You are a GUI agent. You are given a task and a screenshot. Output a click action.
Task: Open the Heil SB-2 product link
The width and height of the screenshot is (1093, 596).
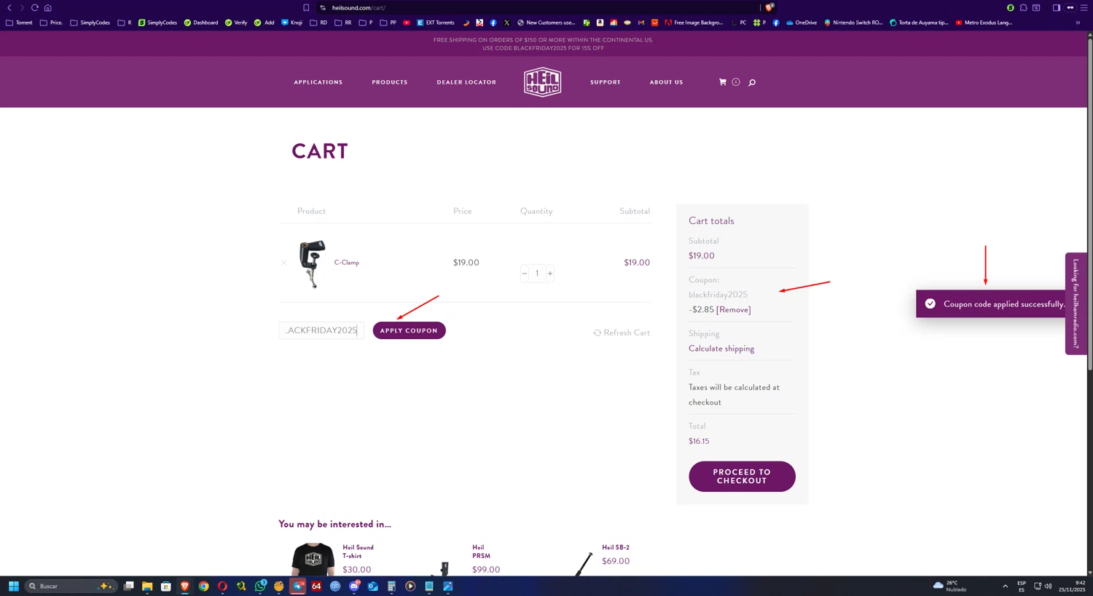pyautogui.click(x=616, y=547)
